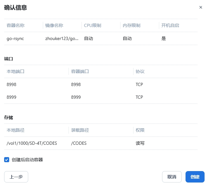Screen dimensions: 209x186
Task: Select the local path /vol1/1000/SD-4T/CODES
Action: click(32, 143)
